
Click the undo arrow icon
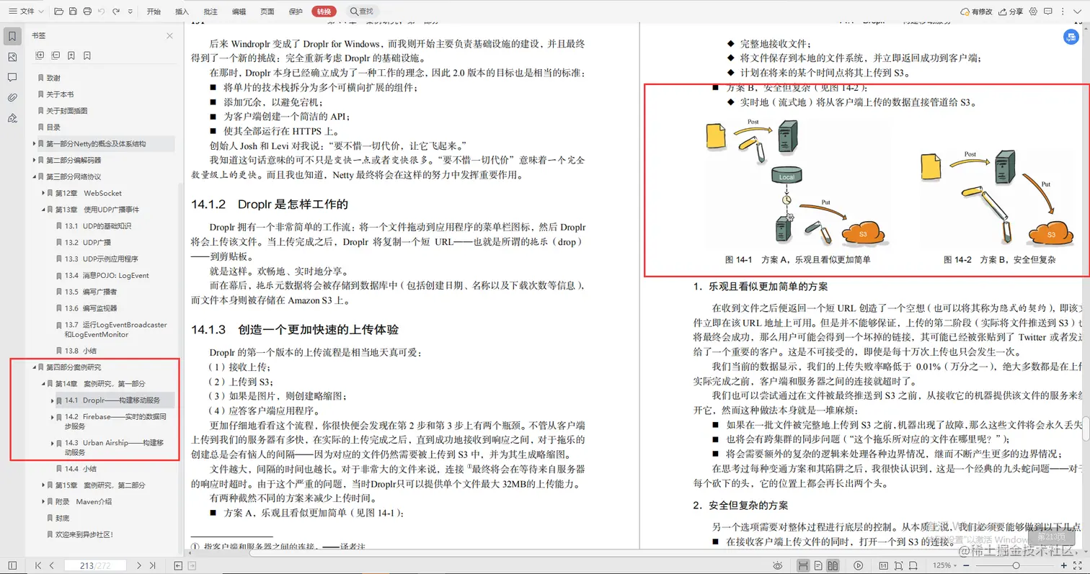tap(102, 11)
